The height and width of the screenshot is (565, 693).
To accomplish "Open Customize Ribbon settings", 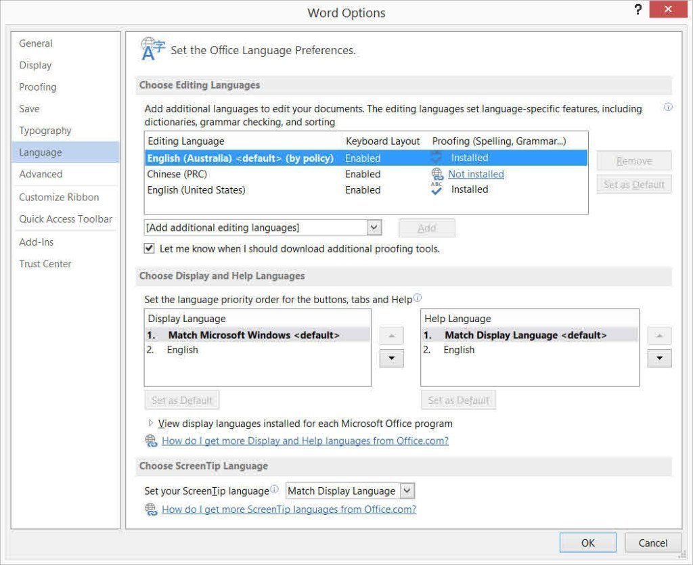I will coord(59,197).
